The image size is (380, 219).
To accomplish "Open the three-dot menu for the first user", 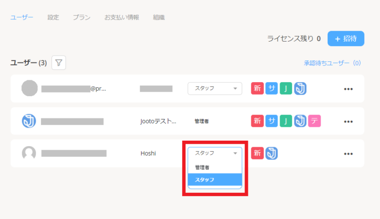I will point(348,89).
